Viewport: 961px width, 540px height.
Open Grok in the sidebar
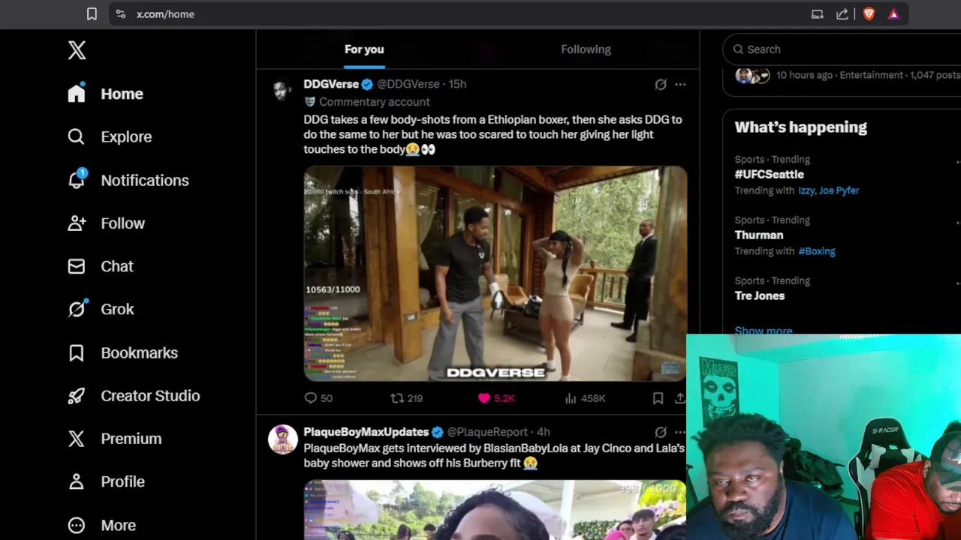[x=101, y=309]
